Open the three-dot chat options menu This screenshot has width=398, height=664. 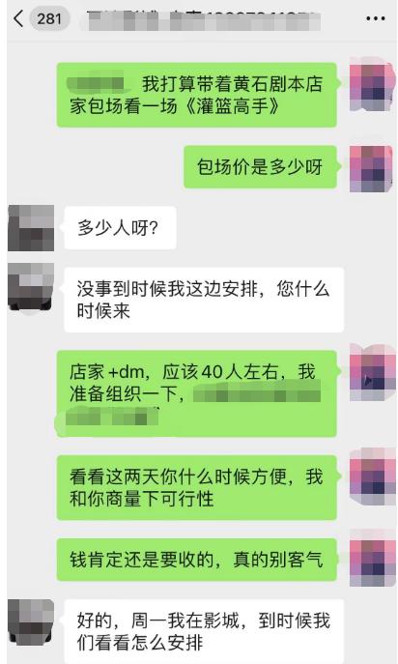point(375,18)
